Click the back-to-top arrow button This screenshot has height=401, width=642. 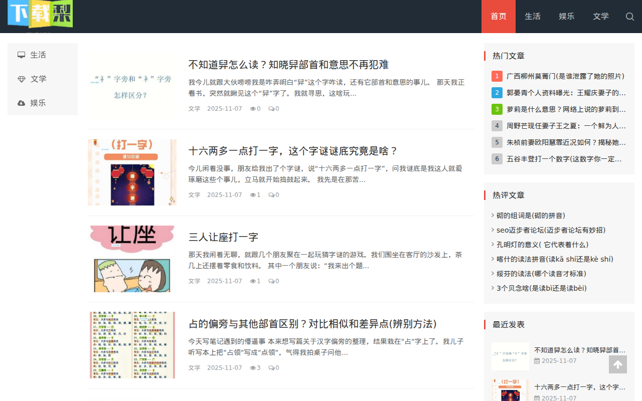(x=617, y=364)
